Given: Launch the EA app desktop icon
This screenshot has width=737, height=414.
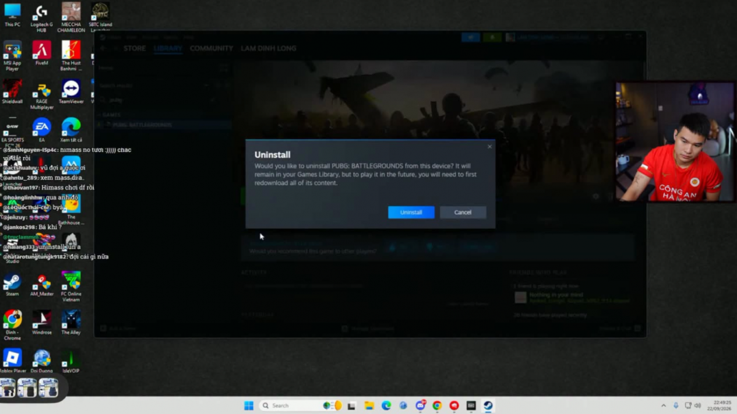Looking at the screenshot, I should [x=42, y=130].
